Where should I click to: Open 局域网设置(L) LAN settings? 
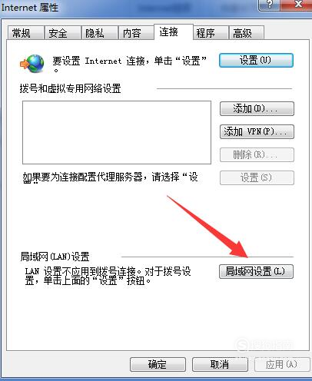[256, 271]
